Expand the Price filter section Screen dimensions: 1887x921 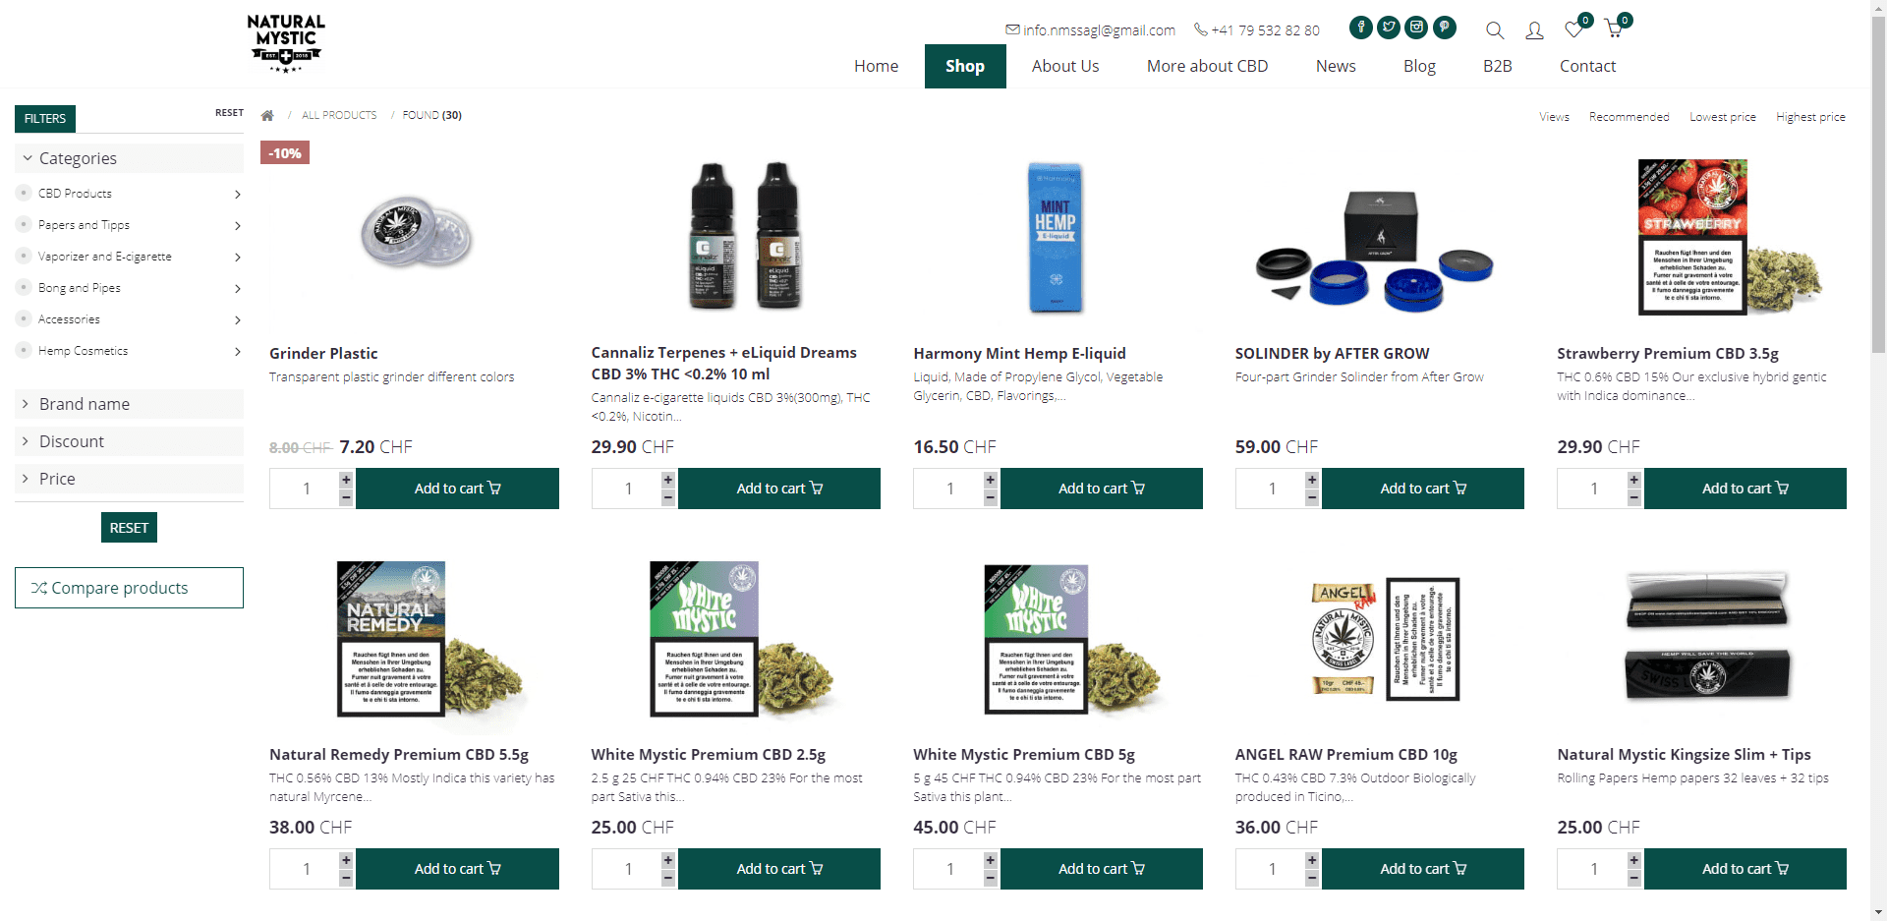(129, 479)
